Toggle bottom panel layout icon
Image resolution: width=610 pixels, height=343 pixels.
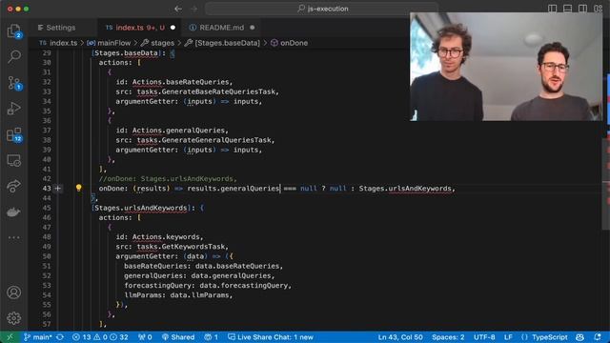[x=567, y=9]
